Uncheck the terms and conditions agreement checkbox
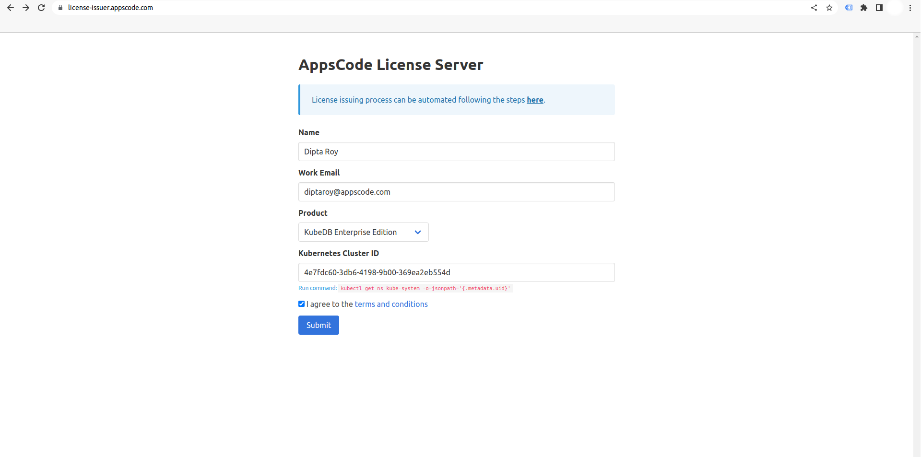Viewport: 921px width, 457px height. point(301,304)
